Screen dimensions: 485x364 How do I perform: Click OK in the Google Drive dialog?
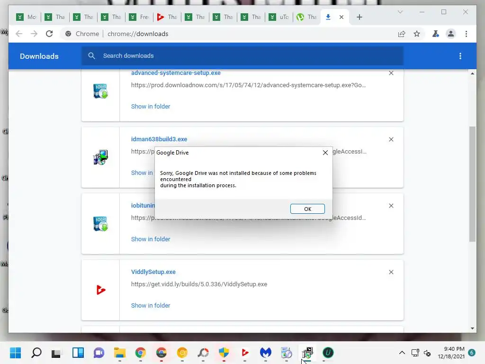[307, 209]
